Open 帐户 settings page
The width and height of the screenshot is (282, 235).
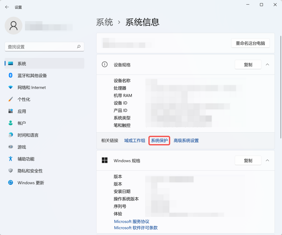click(x=44, y=123)
